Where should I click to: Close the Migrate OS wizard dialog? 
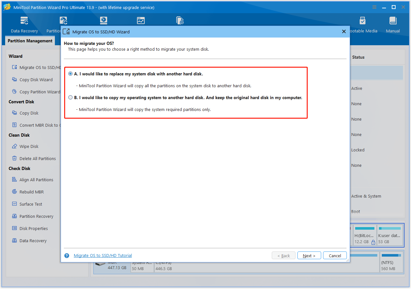344,31
